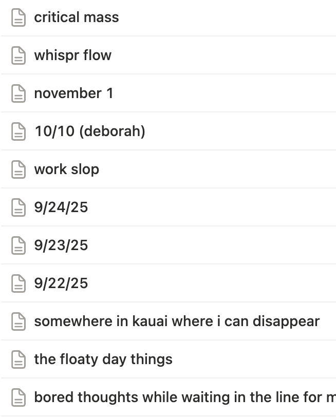Click the page icon for bored thoughts note
The image size is (336, 417).
[x=18, y=397]
